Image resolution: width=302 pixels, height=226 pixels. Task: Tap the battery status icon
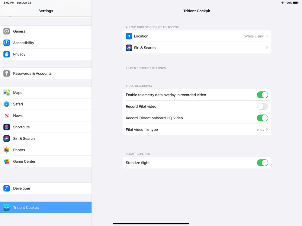pos(296,3)
